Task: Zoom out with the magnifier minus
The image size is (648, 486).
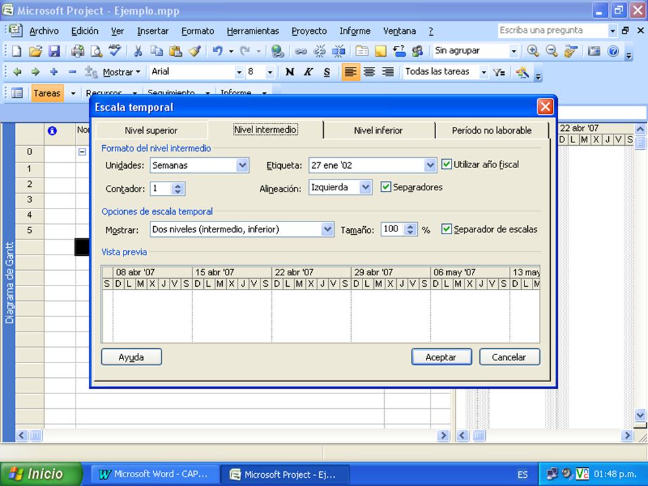Action: (551, 51)
